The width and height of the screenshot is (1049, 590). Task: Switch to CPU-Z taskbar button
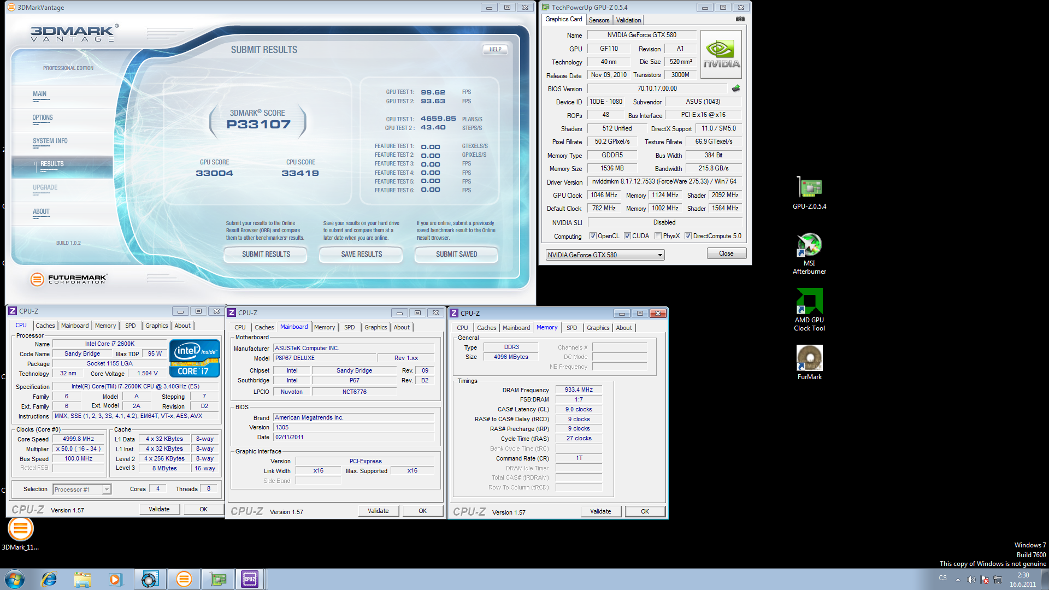tap(250, 579)
